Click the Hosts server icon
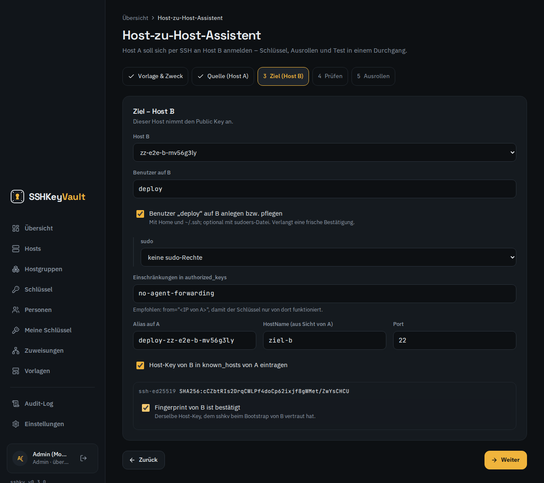Image resolution: width=544 pixels, height=483 pixels. (x=16, y=249)
